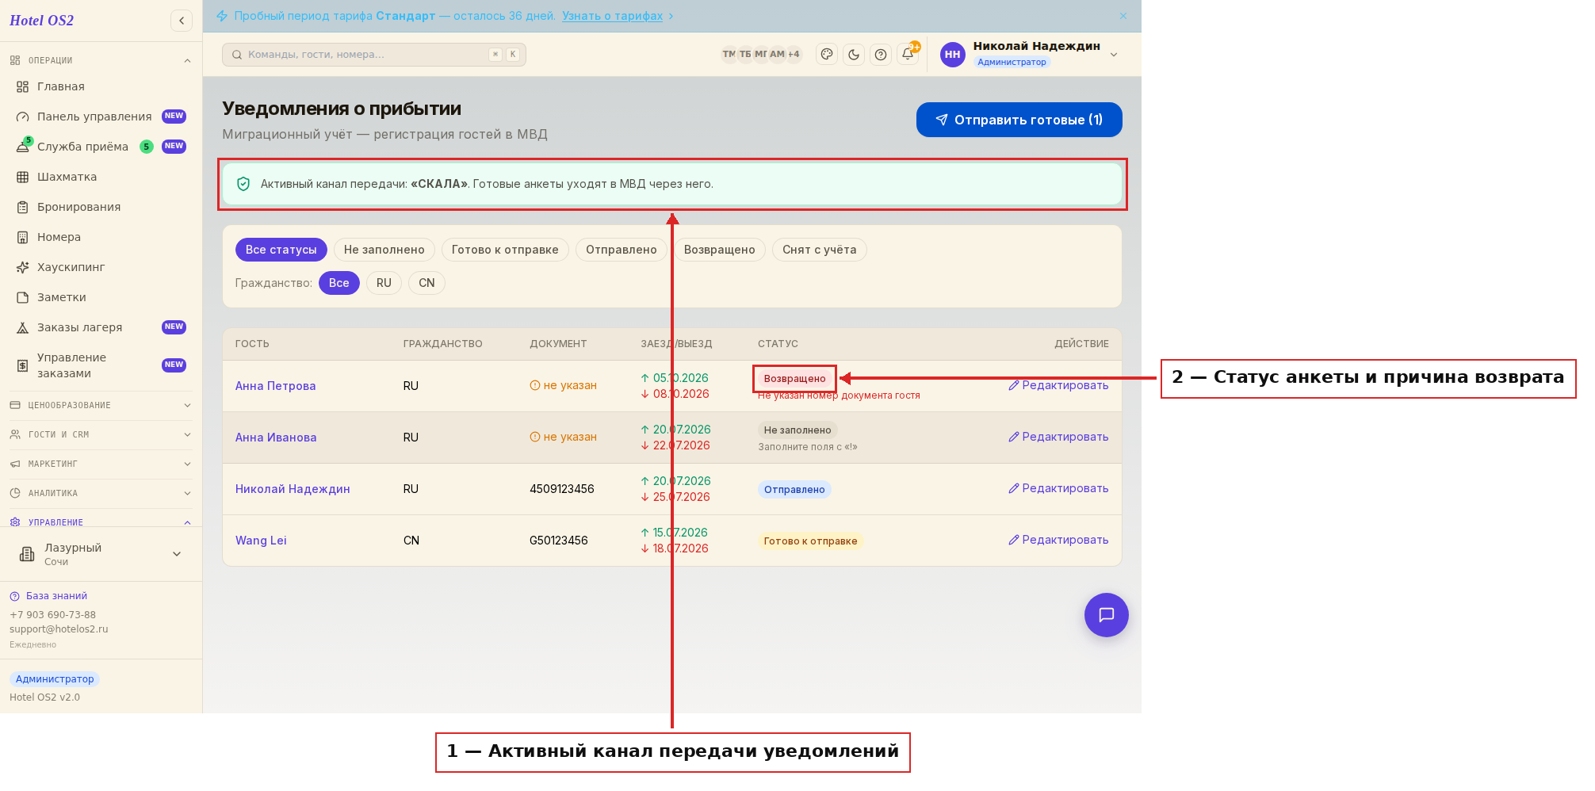Edit Анна Петрова's notification
Image resolution: width=1595 pixels, height=791 pixels.
coord(1058,385)
